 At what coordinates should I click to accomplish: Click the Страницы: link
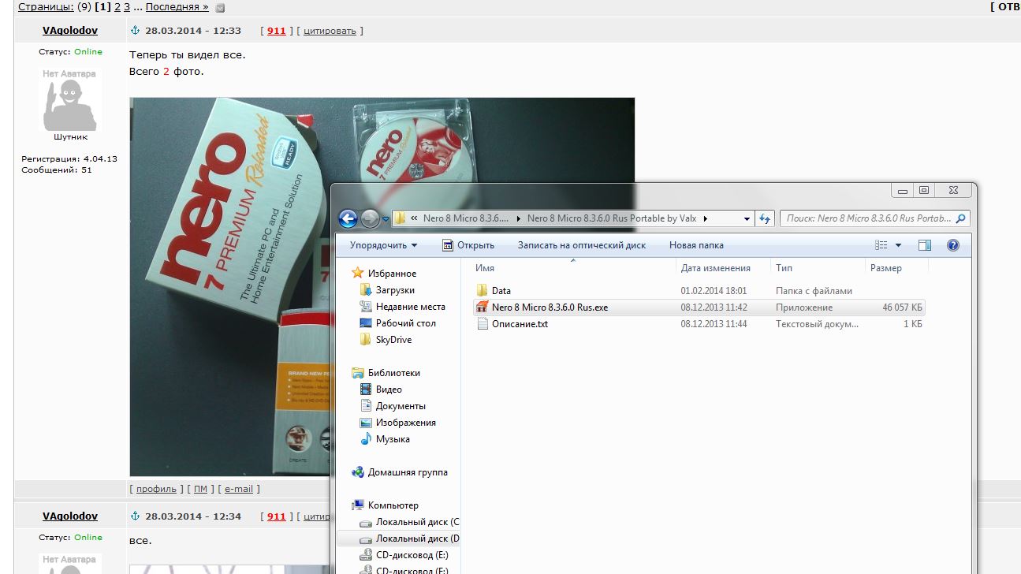tap(47, 7)
